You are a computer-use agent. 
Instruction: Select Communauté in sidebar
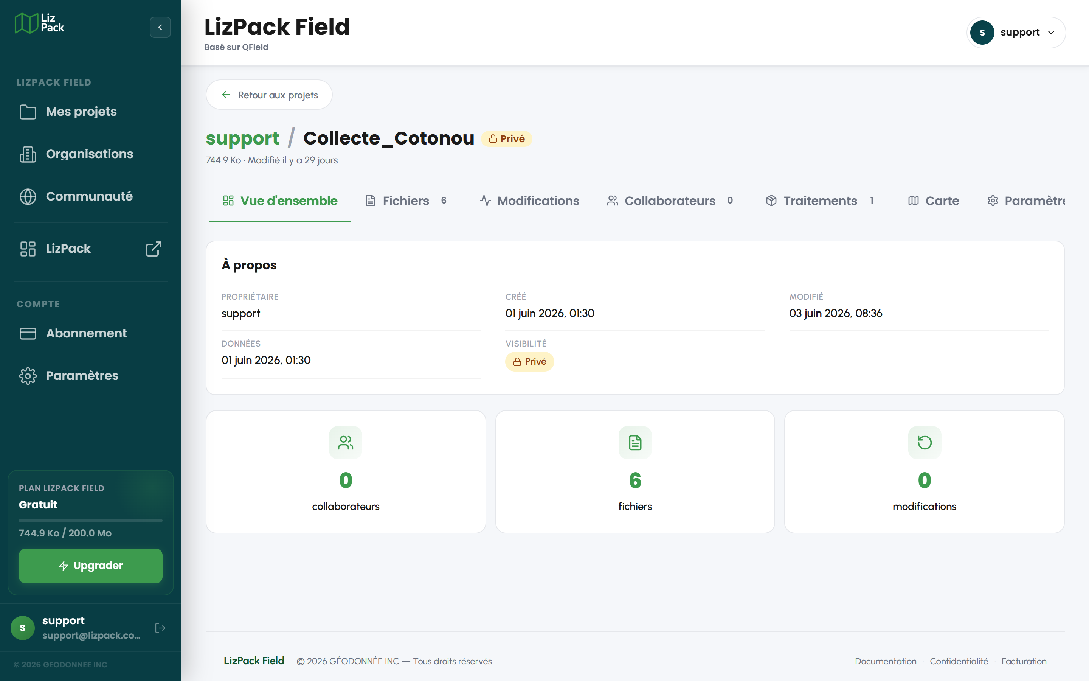(90, 196)
